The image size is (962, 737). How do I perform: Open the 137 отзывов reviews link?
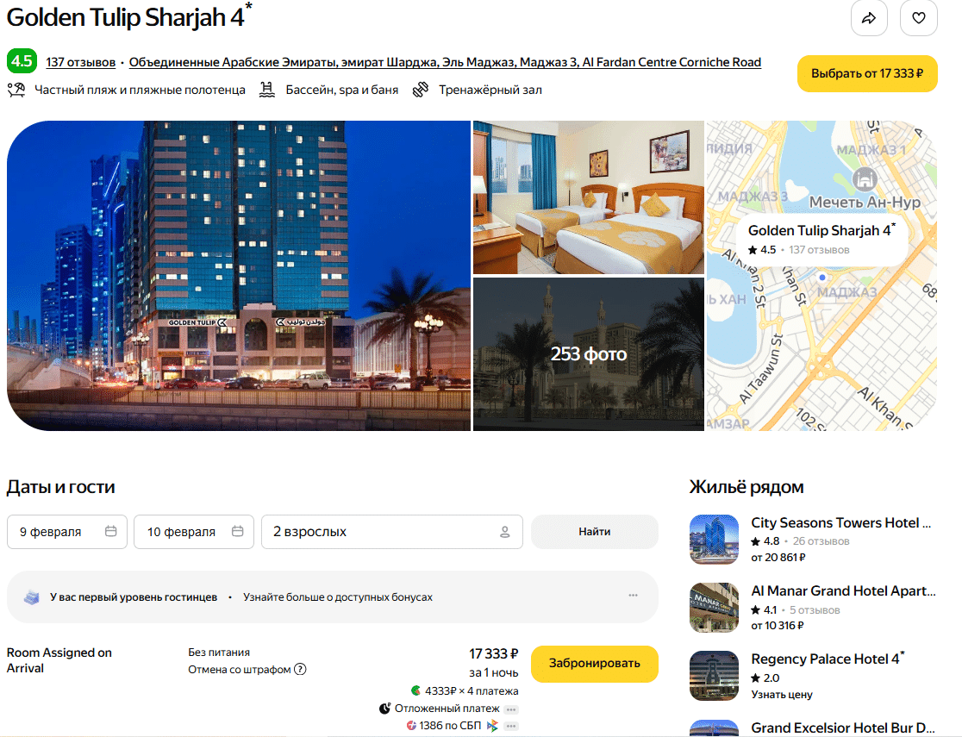(x=80, y=62)
